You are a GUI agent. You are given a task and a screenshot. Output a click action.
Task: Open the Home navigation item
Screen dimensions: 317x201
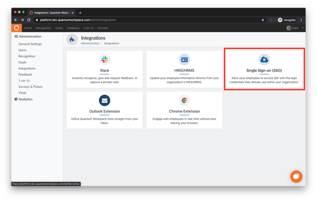pyautogui.click(x=28, y=28)
